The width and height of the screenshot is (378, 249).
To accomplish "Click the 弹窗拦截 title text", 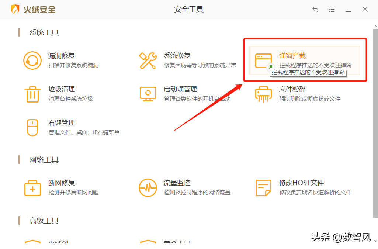I will coord(292,56).
